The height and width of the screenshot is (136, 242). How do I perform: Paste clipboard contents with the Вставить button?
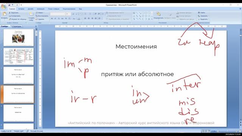click(x=4, y=16)
